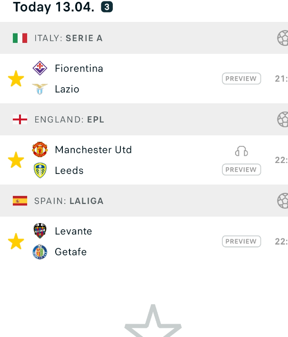
Task: Open the Italy Serie A league header
Action: (144, 38)
